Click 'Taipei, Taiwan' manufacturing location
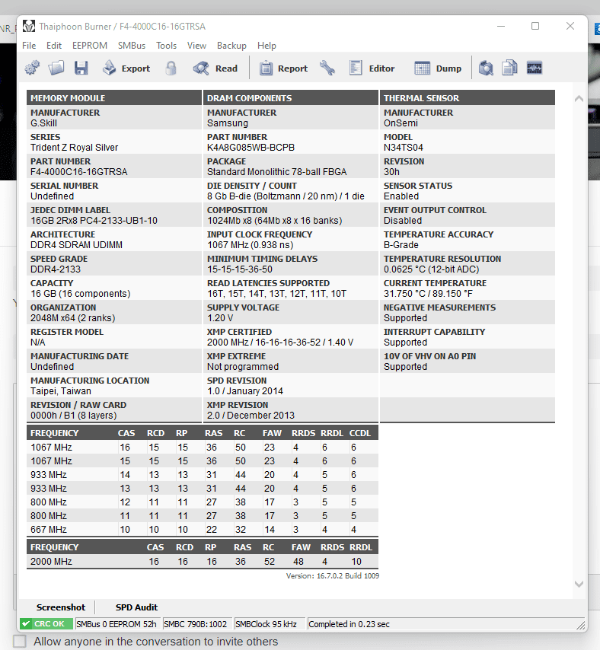The width and height of the screenshot is (600, 650). click(61, 391)
